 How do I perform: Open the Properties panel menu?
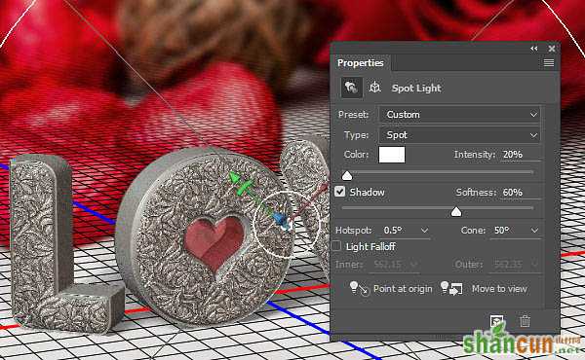(x=548, y=63)
